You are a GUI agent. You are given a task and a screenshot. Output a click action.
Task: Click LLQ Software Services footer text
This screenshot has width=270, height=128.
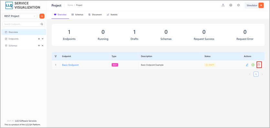point(26,121)
